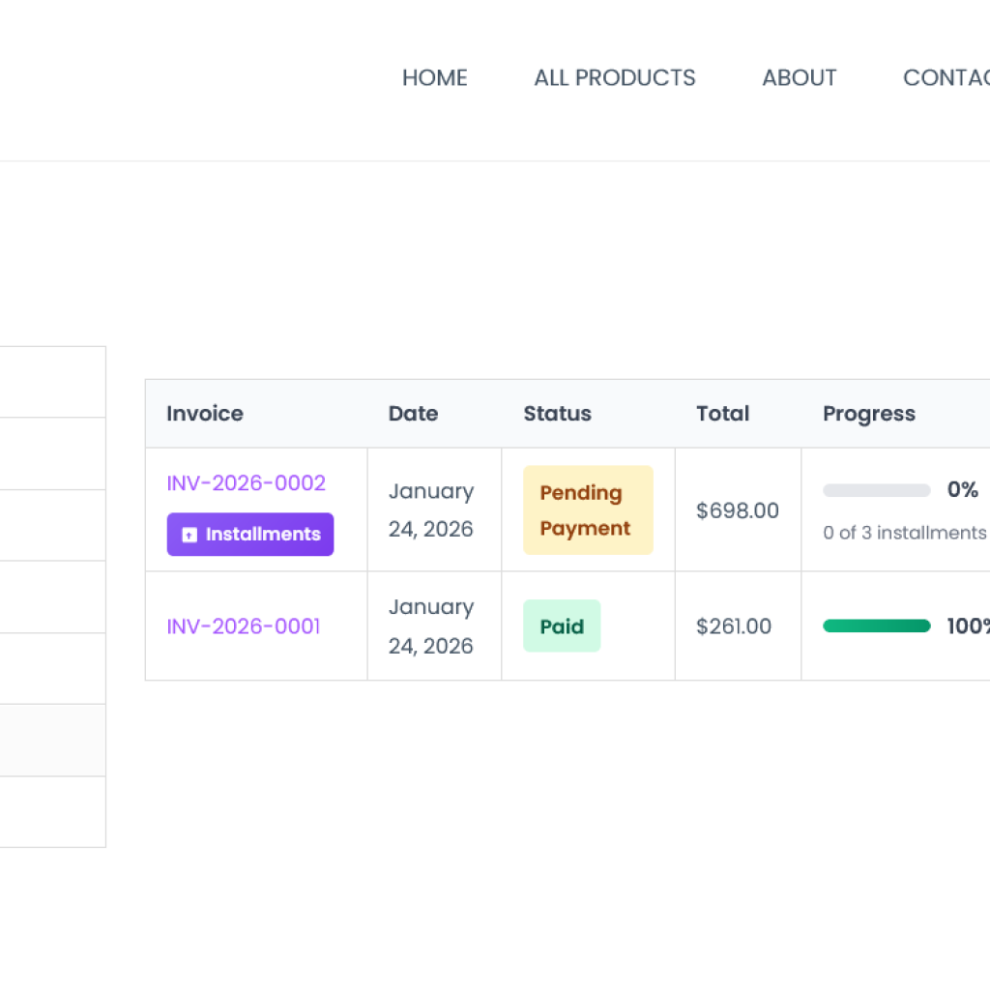Click the Invoice column header

coord(205,414)
